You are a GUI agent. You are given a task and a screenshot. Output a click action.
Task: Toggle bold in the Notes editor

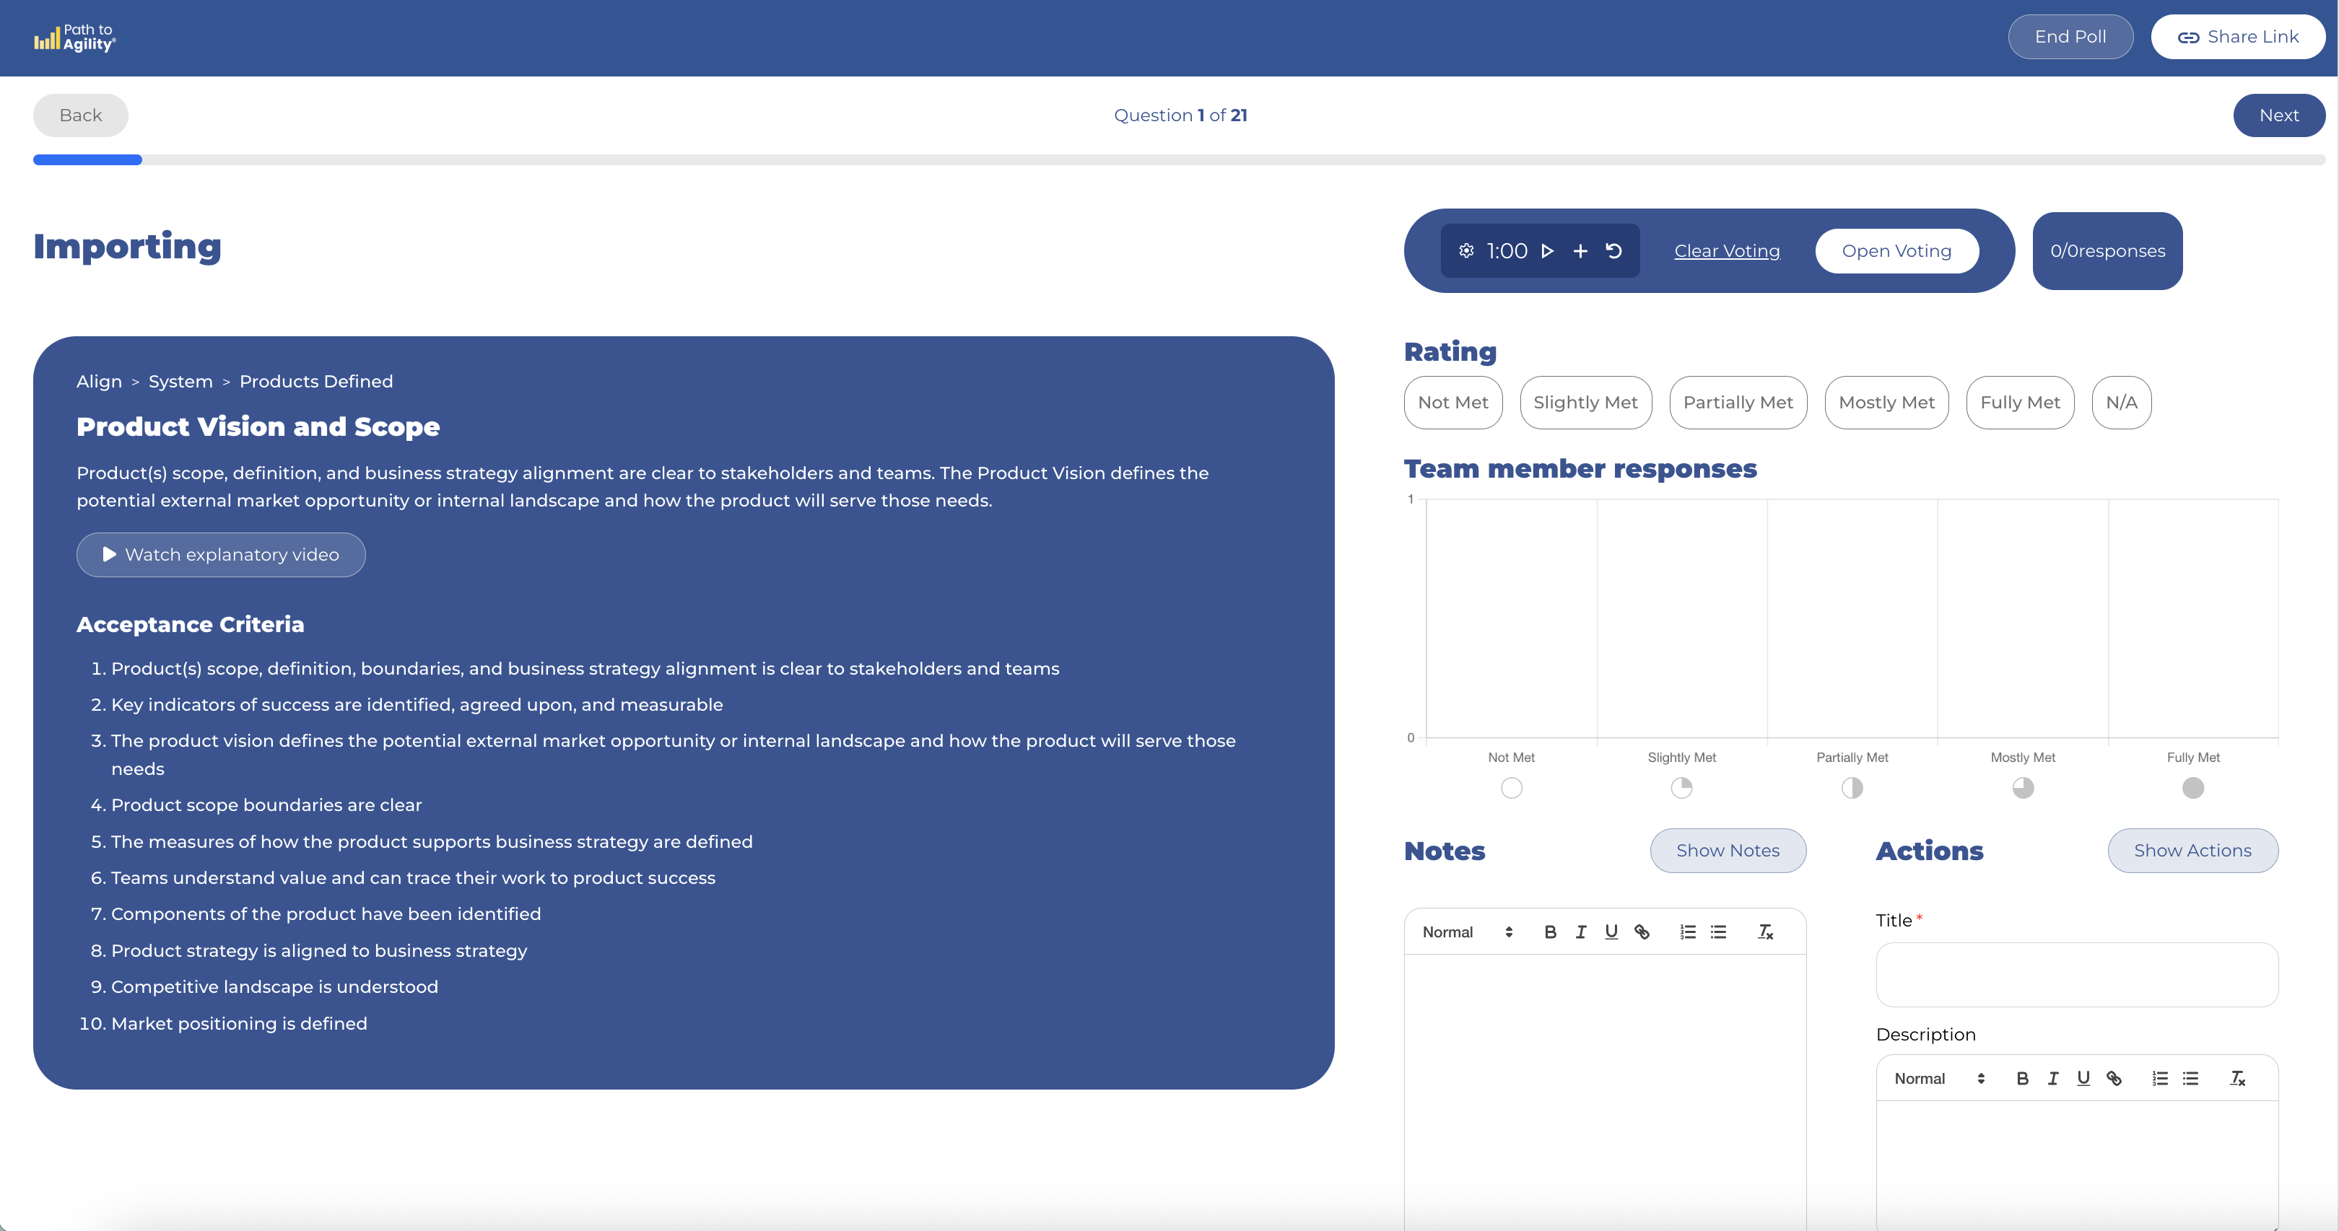1550,932
